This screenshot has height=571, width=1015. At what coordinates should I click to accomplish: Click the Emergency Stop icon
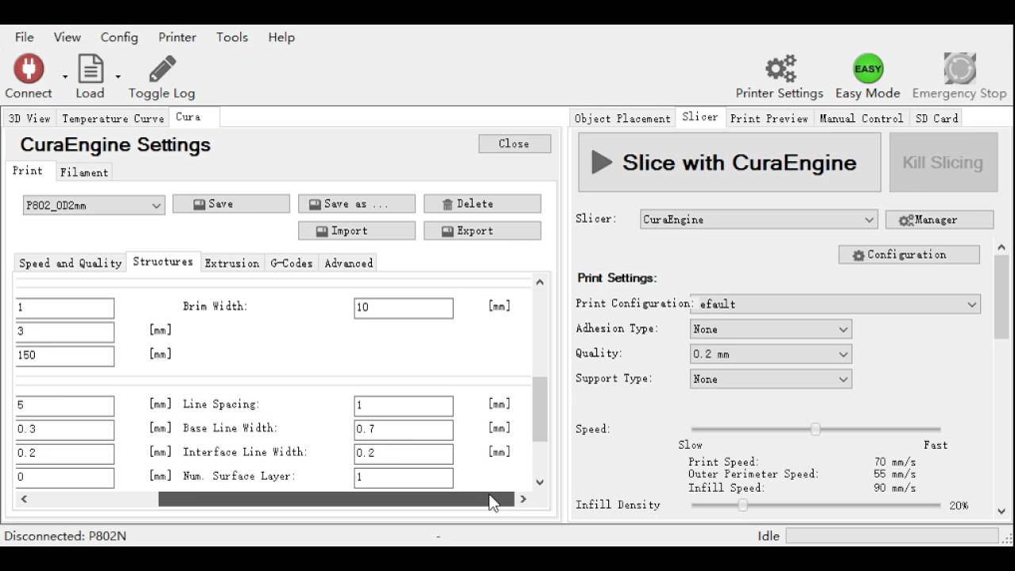959,68
